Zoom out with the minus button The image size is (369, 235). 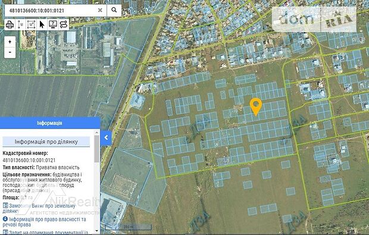point(10,52)
